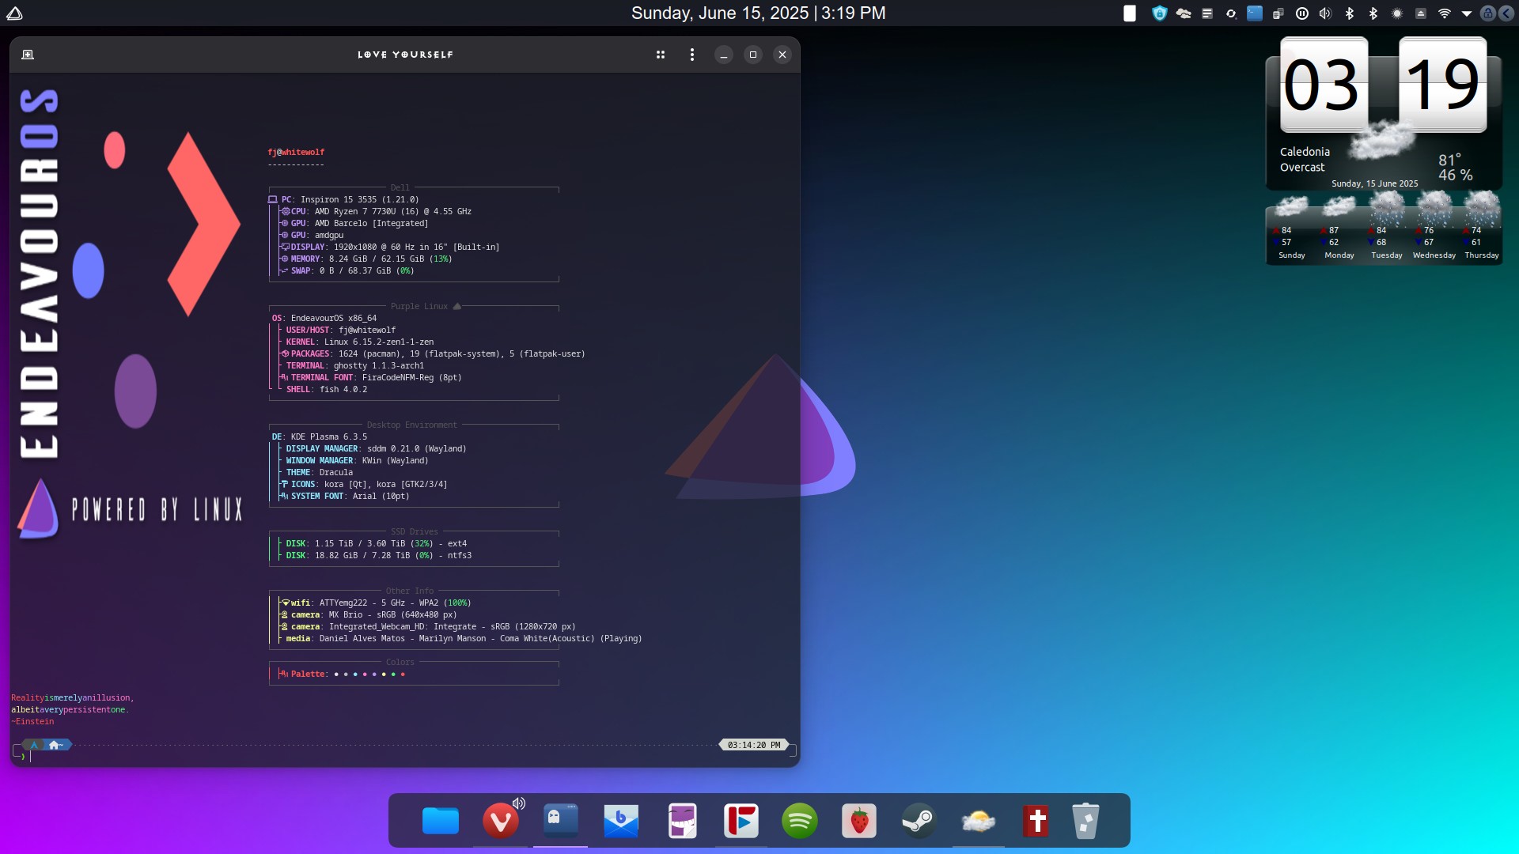Image resolution: width=1519 pixels, height=854 pixels.
Task: Switch to Ghostty terminal in the dock
Action: (x=561, y=821)
